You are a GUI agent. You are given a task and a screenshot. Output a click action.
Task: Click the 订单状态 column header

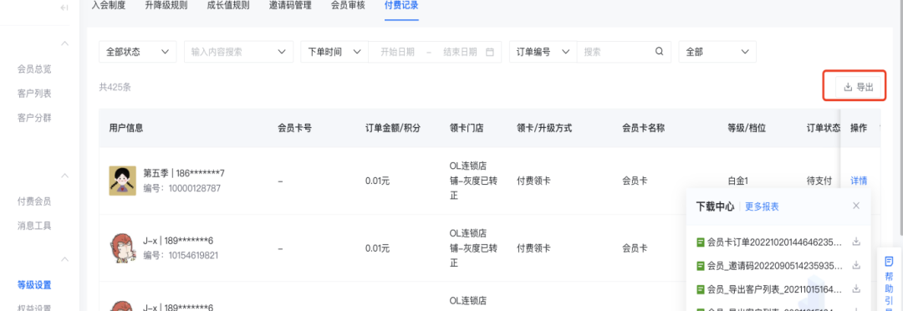pyautogui.click(x=823, y=128)
